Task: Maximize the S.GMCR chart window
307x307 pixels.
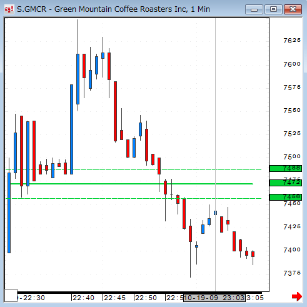Action: coord(273,9)
